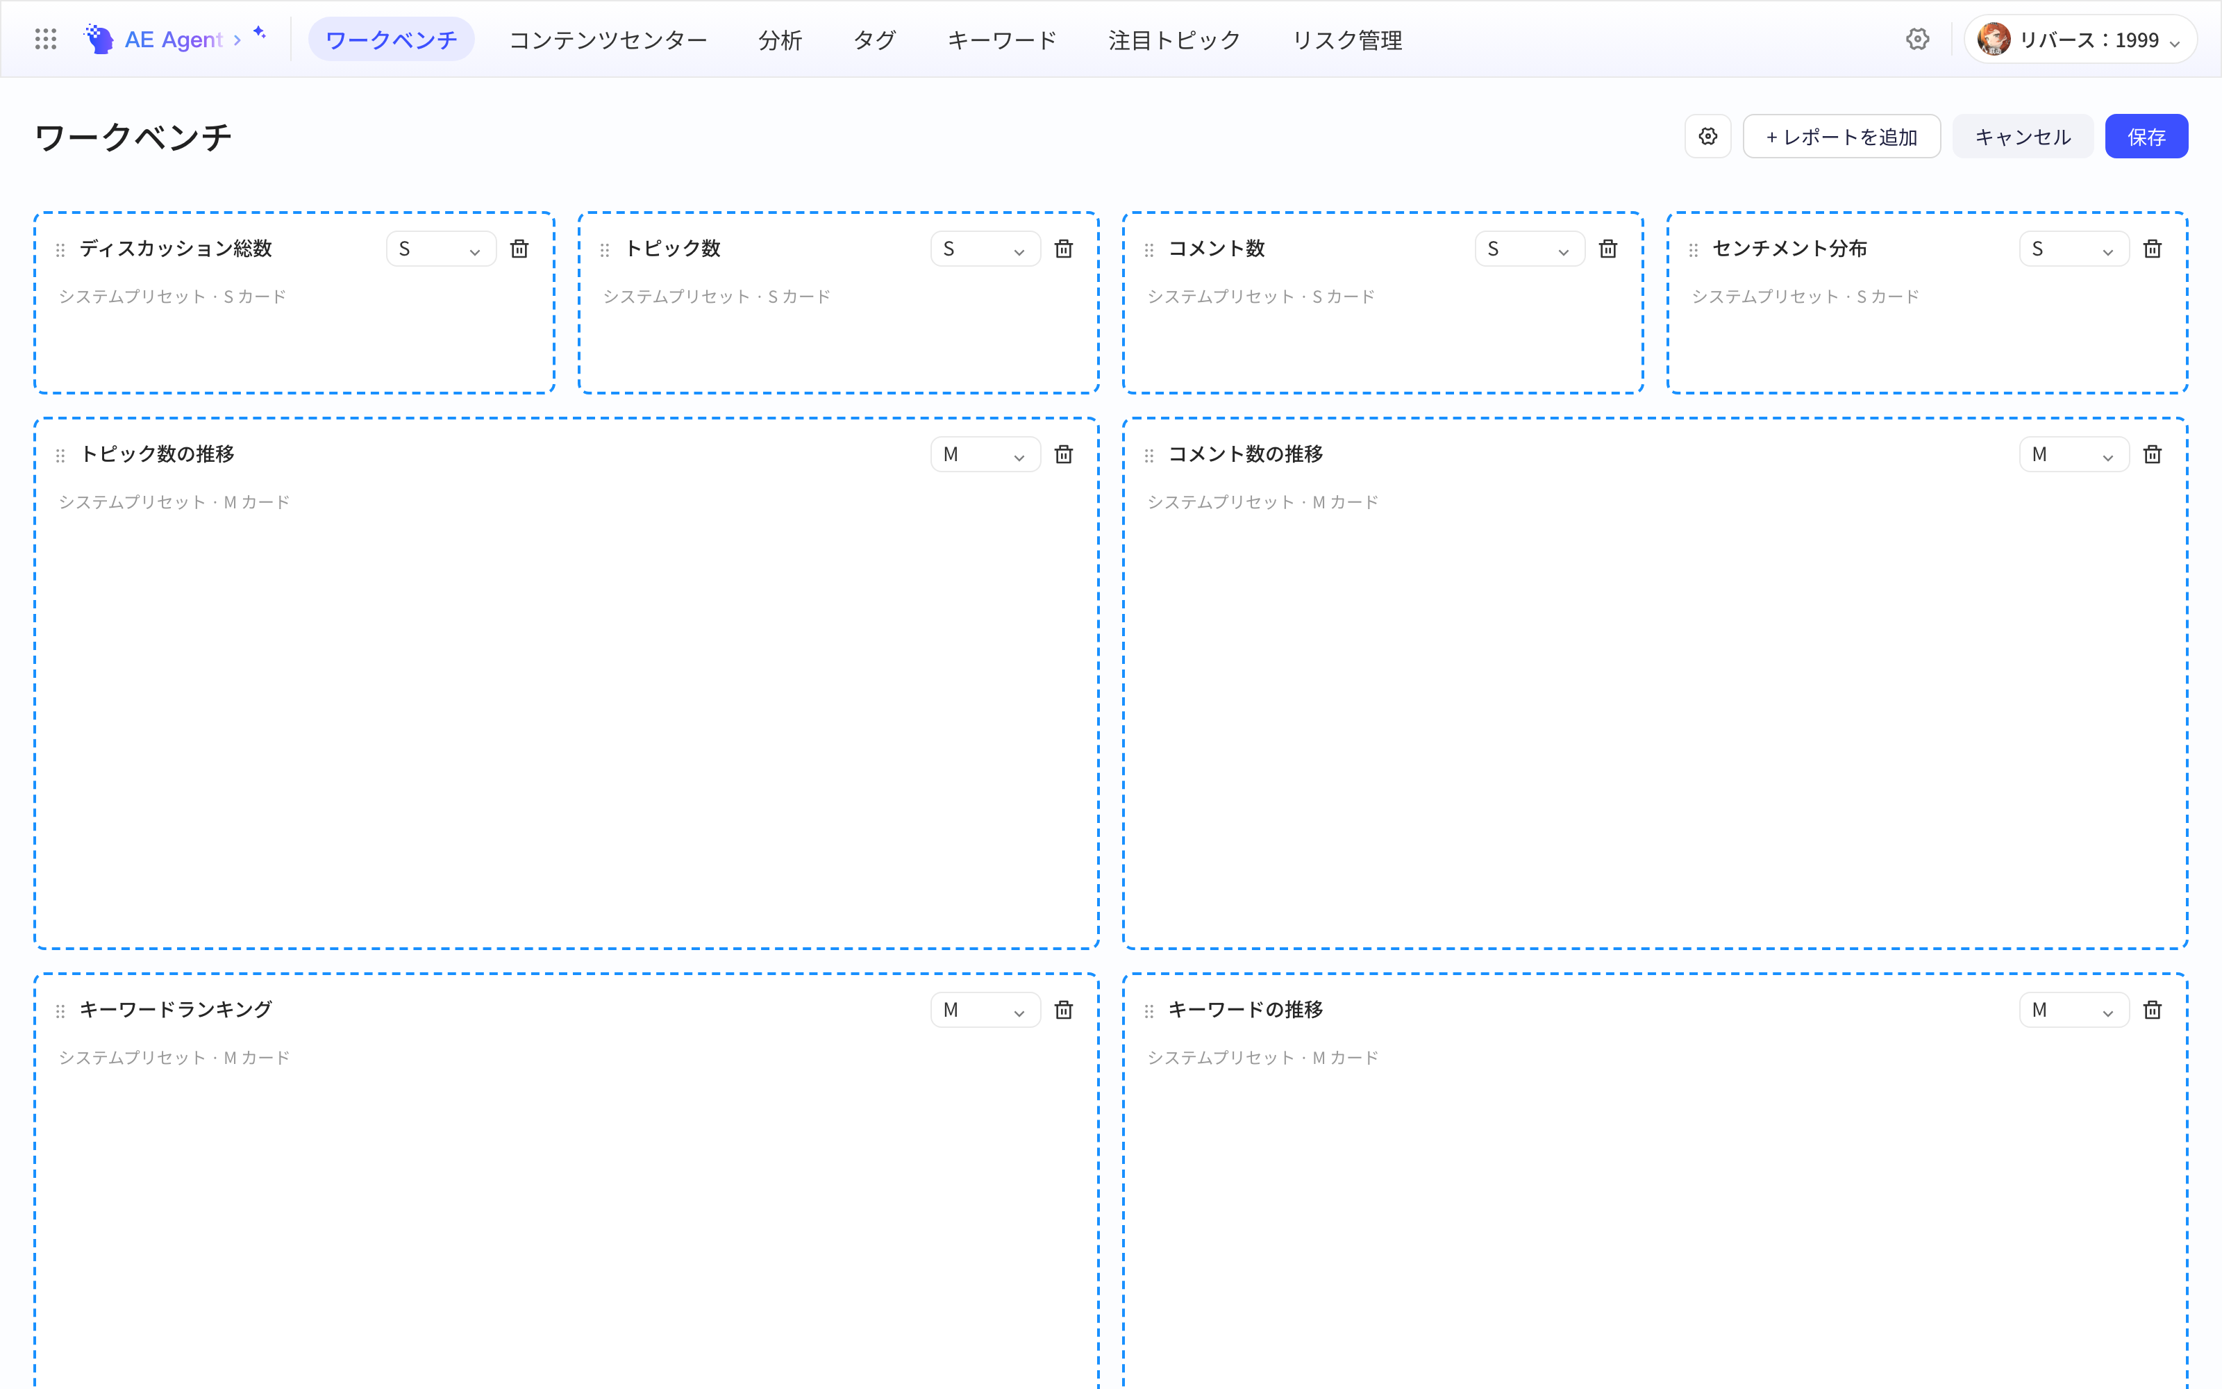Open size dropdown for トピック数の推移
This screenshot has width=2222, height=1389.
pyautogui.click(x=985, y=455)
